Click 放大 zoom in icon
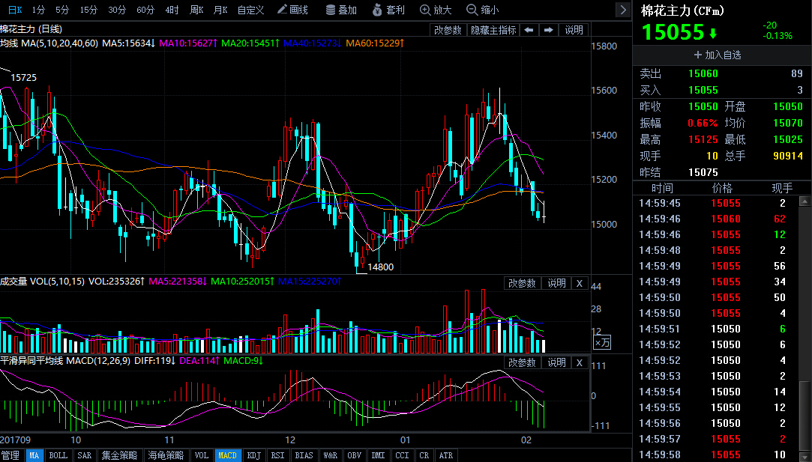The width and height of the screenshot is (812, 462). [436, 10]
